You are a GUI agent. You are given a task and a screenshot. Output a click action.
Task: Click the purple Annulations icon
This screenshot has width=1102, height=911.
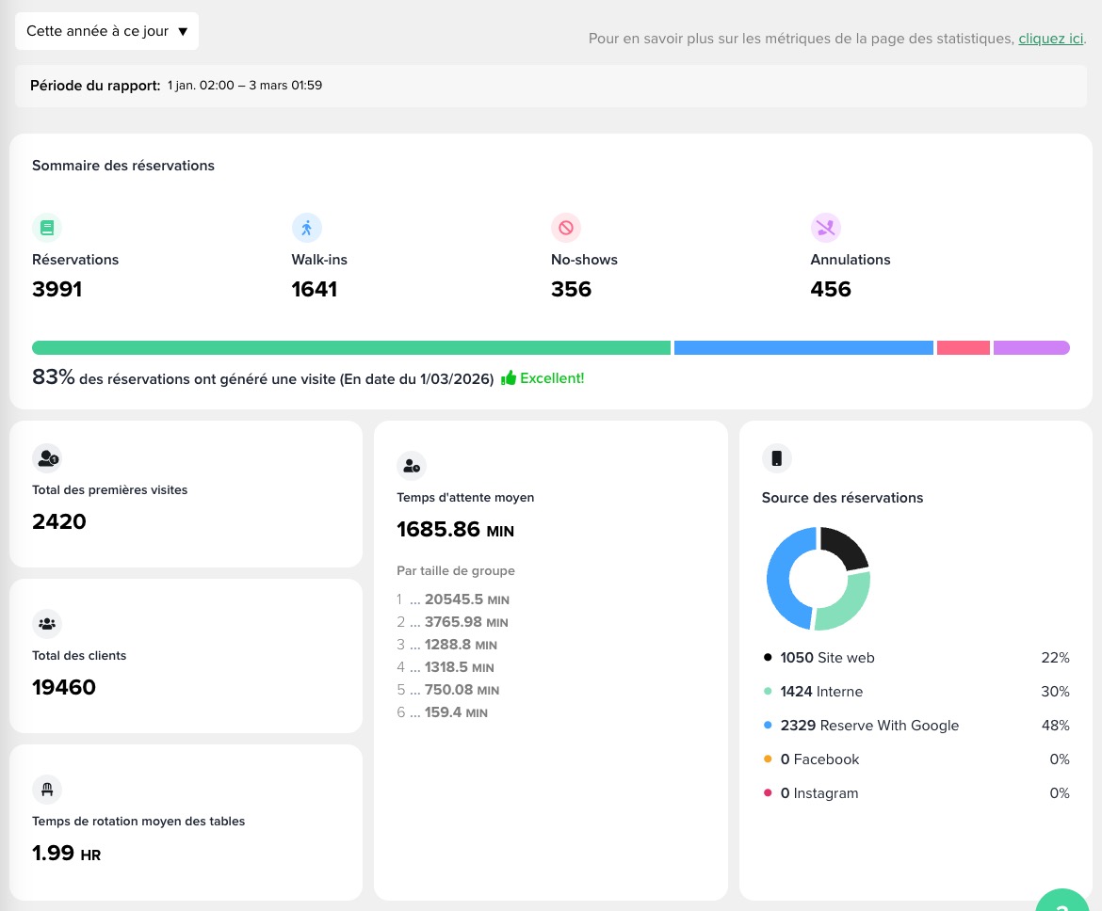pyautogui.click(x=826, y=228)
